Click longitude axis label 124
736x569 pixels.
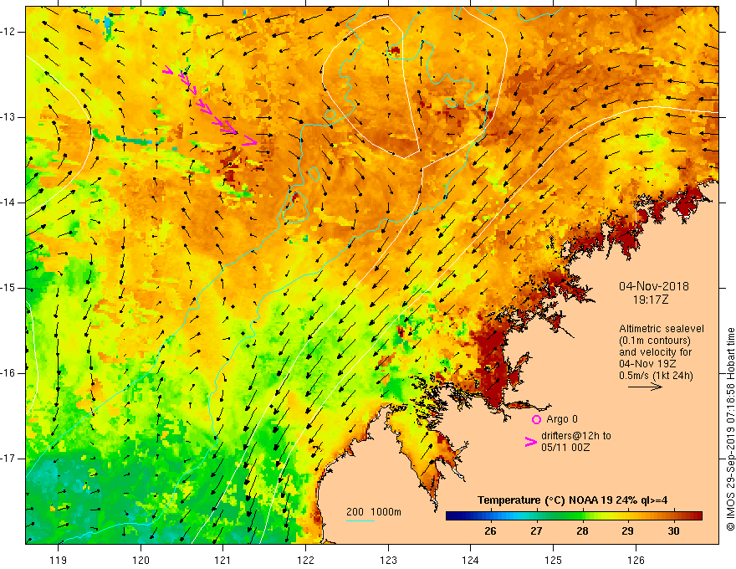tap(471, 560)
